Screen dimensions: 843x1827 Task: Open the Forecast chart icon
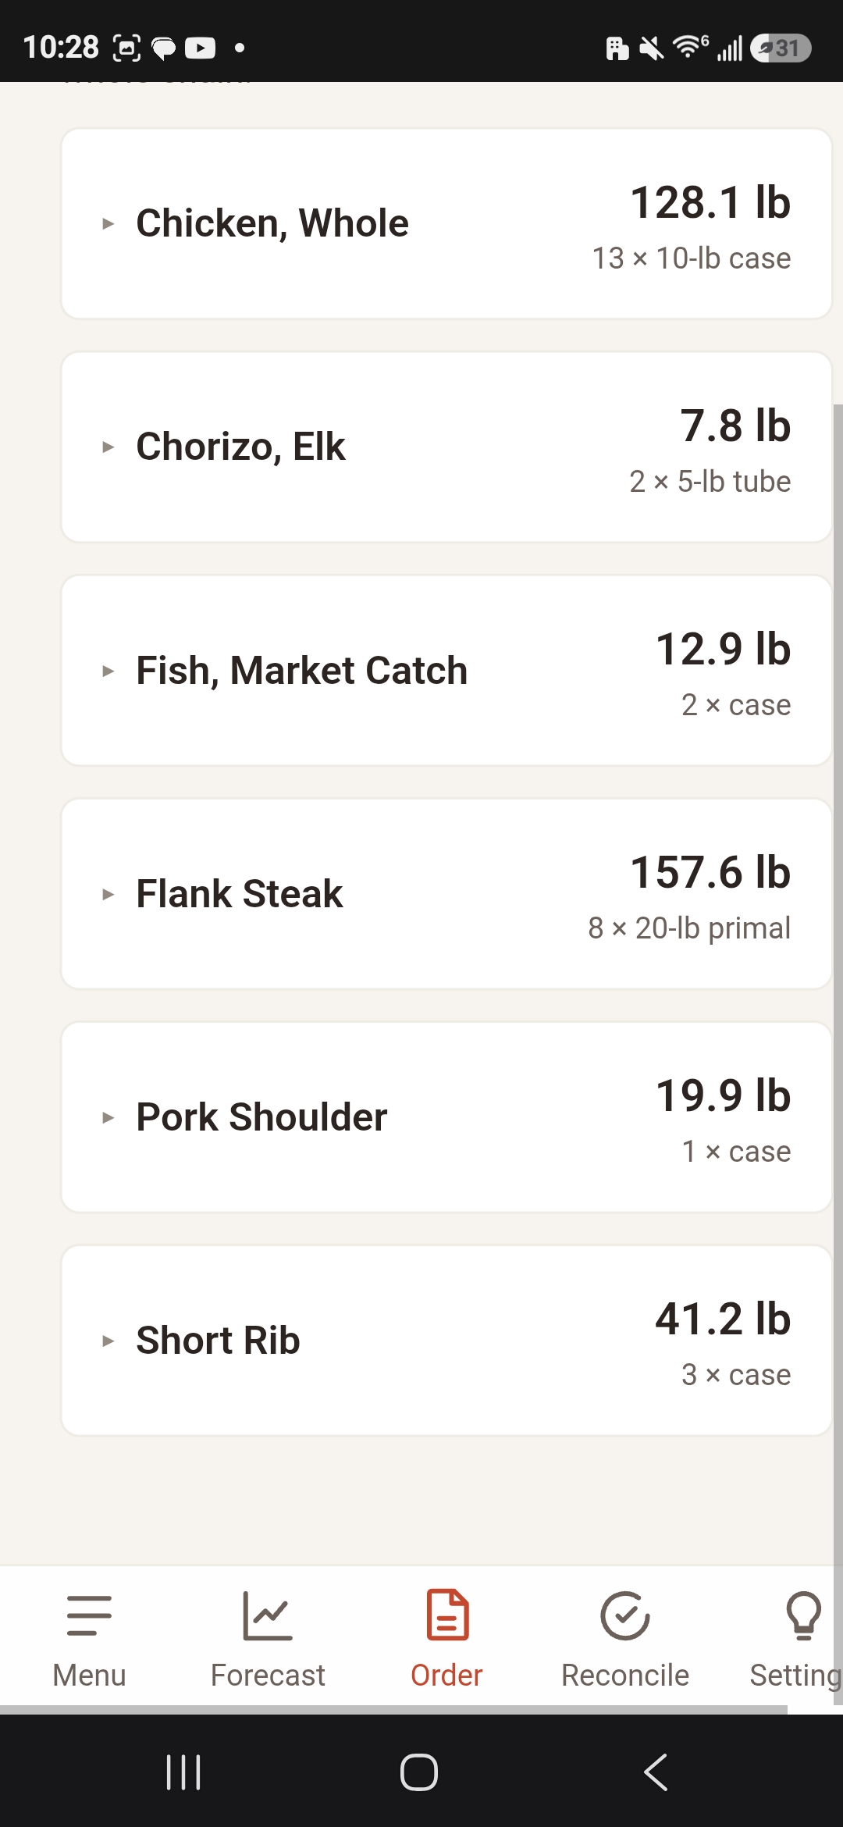click(x=268, y=1615)
